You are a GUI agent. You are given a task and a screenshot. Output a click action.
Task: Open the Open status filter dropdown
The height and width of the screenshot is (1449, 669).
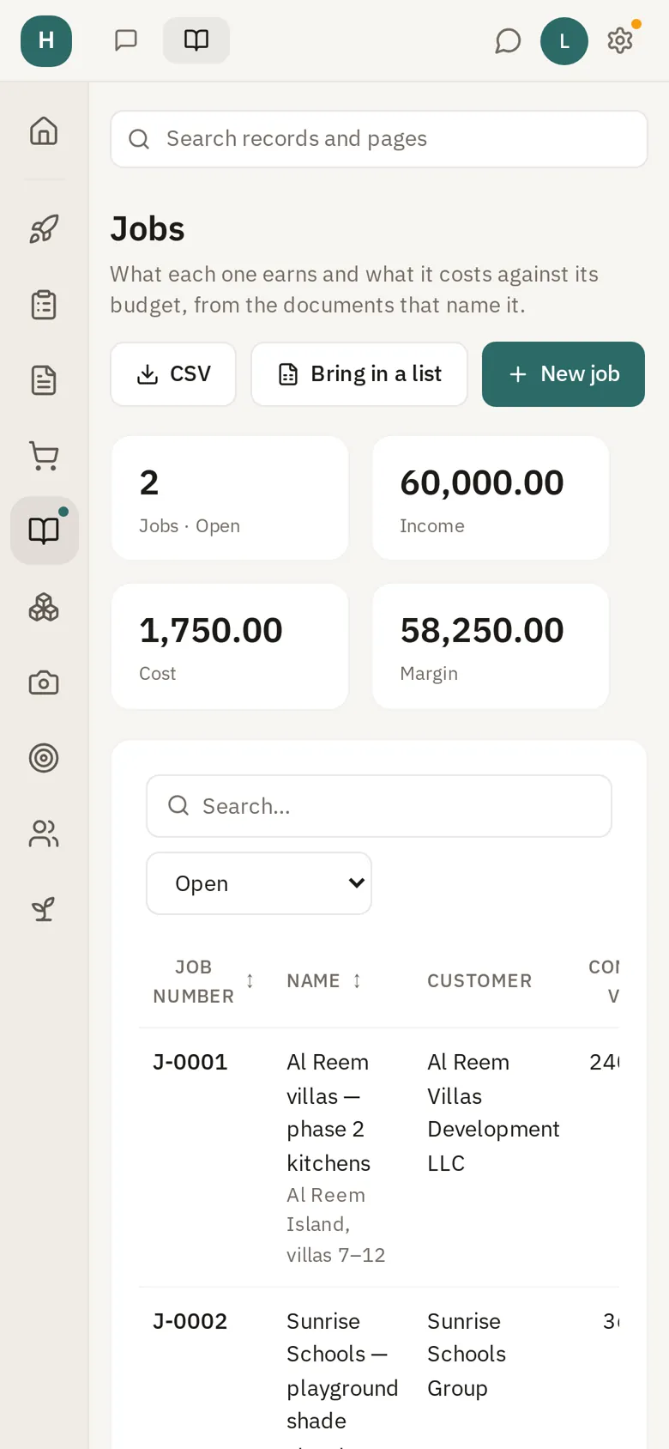(259, 883)
